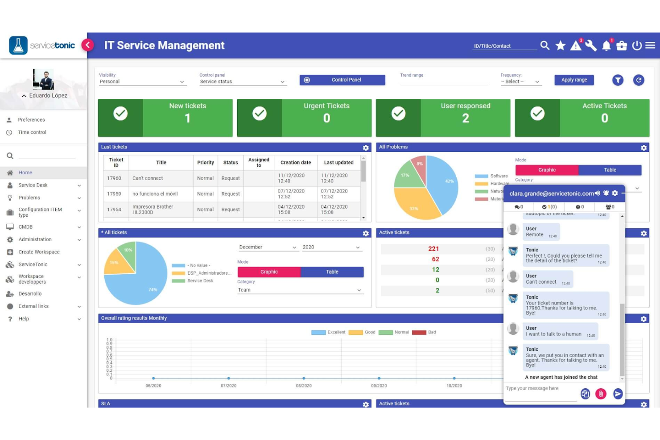Open Preferences from the sidebar

click(x=31, y=119)
